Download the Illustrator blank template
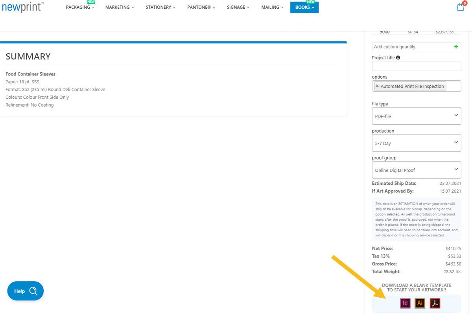 click(x=420, y=303)
